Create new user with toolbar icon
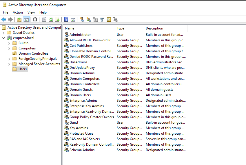This screenshot has height=165, width=246. 82,20
